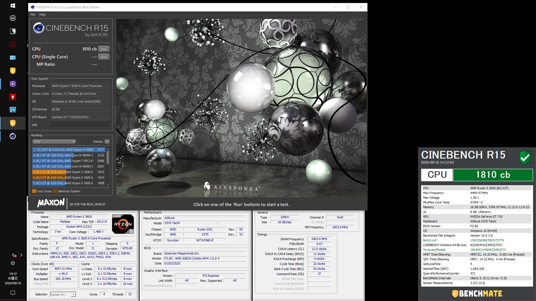536x301 pixels.
Task: Click the Textures/Models link in BenchMate panel
Action: click(x=434, y=250)
